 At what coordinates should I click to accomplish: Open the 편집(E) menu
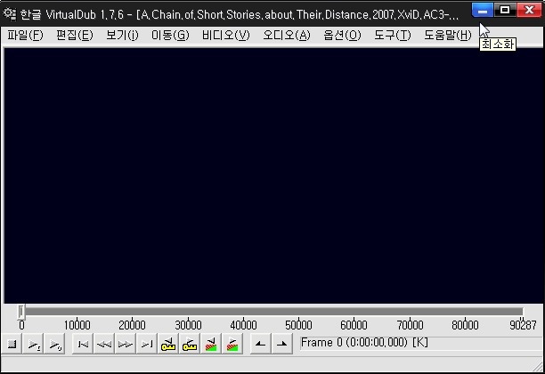click(75, 35)
